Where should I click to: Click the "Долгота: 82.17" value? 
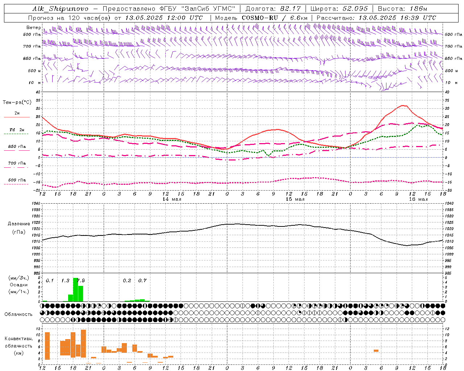[x=273, y=9]
